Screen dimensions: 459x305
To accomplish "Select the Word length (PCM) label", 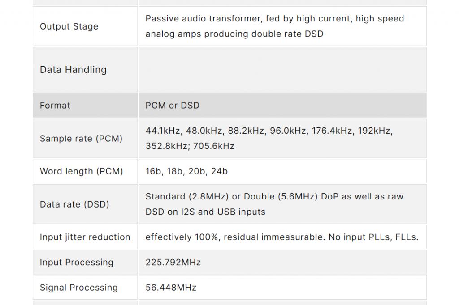I will [82, 171].
